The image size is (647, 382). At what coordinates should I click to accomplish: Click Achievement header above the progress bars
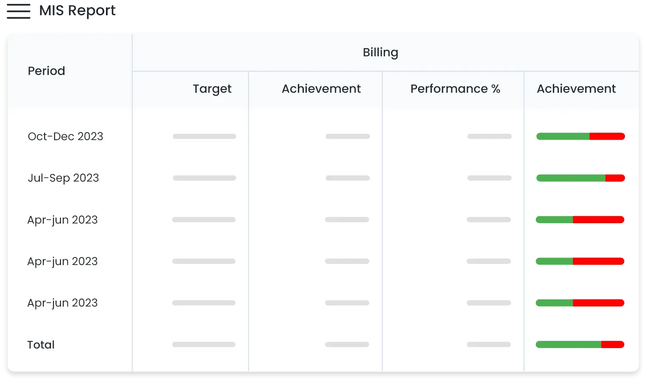pyautogui.click(x=576, y=89)
